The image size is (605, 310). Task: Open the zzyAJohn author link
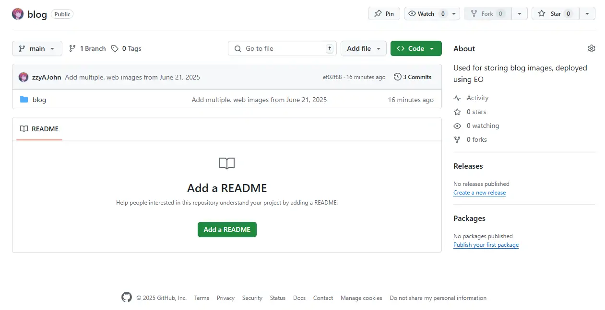tap(47, 77)
